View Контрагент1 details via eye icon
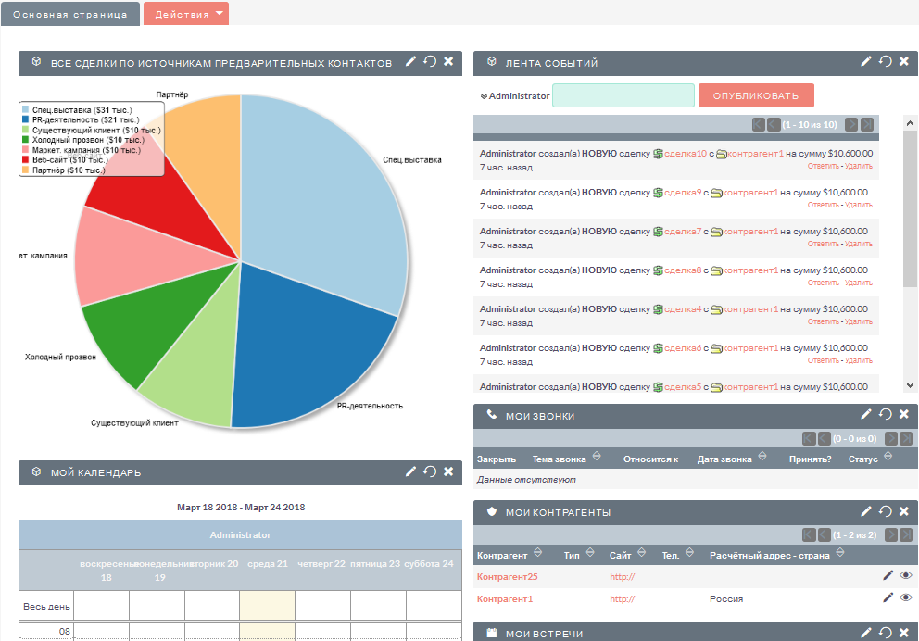Screen dimensions: 919x641 tap(905, 597)
